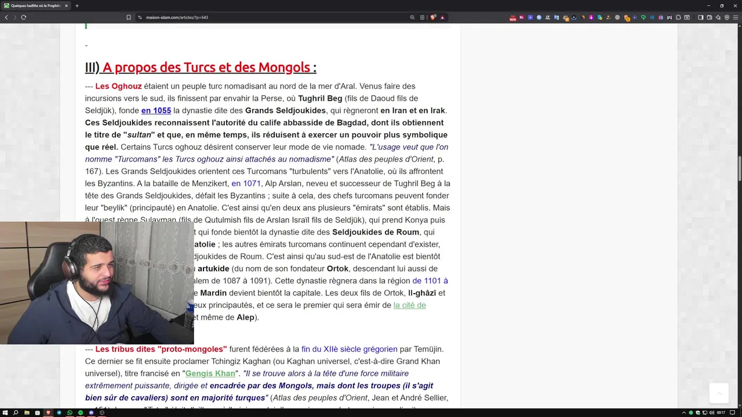Open the Leo AI sparkle icon
Screen dimensions: 742x417
coord(718,17)
